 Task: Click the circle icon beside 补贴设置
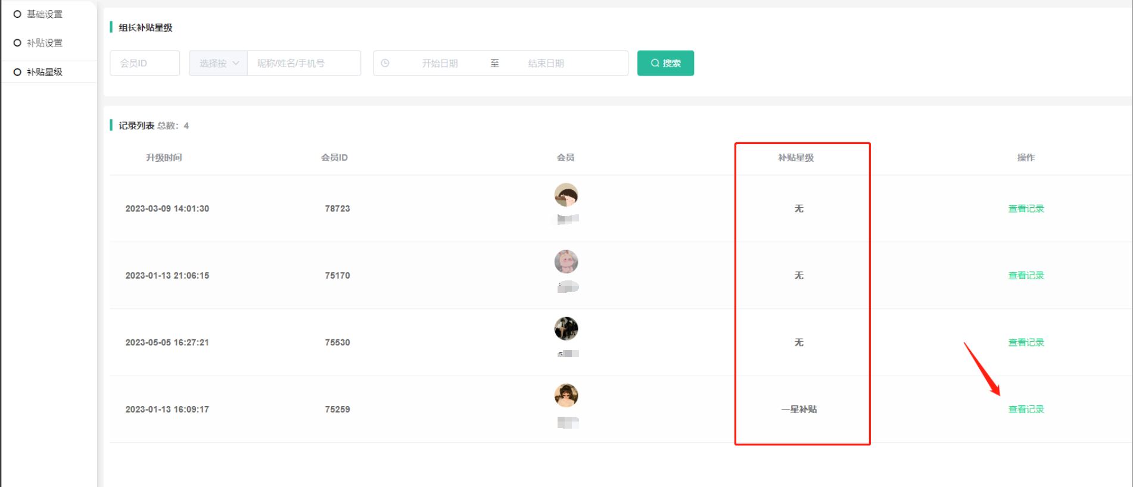(x=17, y=43)
